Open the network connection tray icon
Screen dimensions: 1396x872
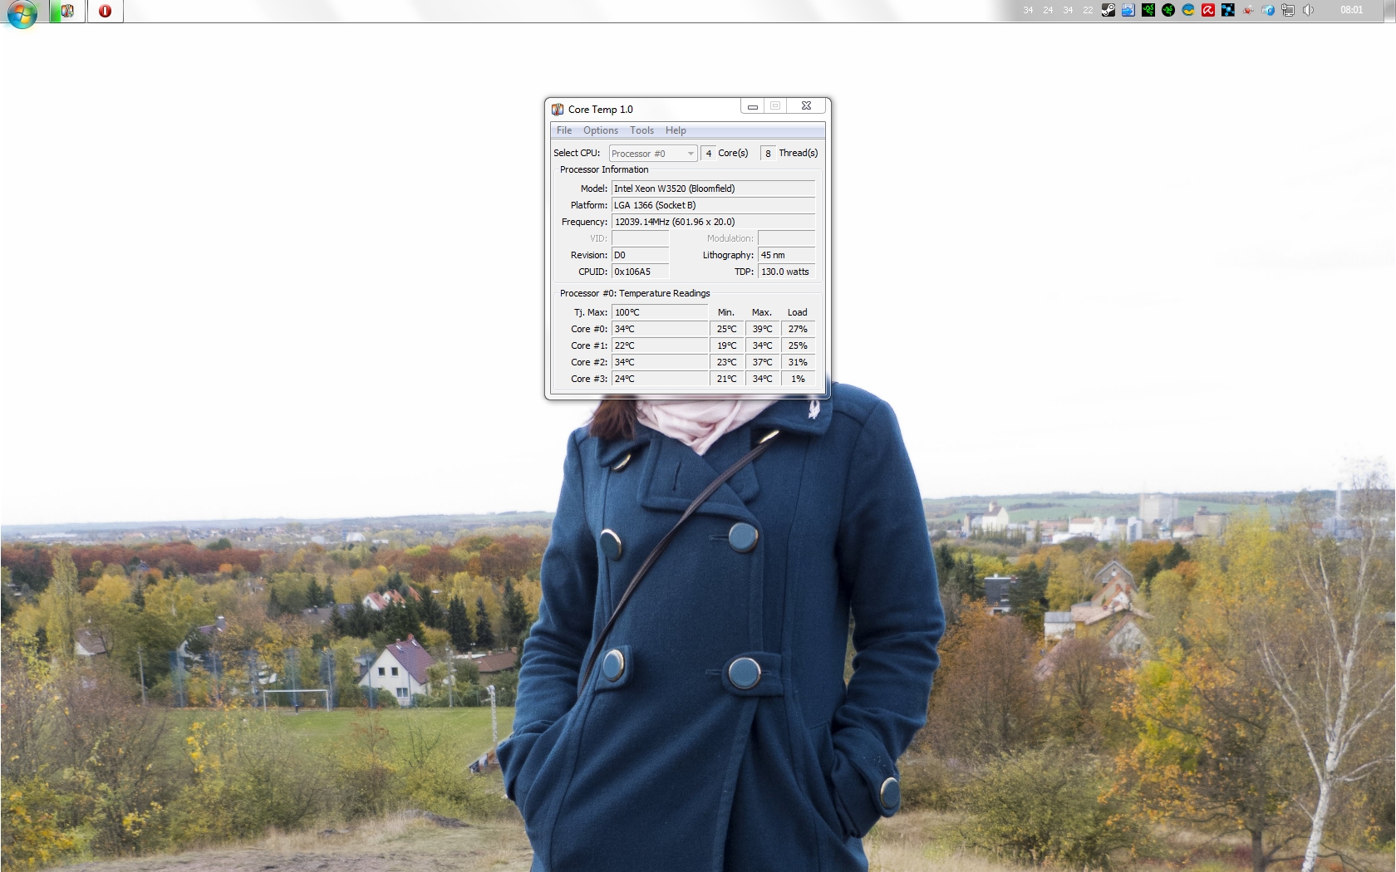click(x=1288, y=10)
